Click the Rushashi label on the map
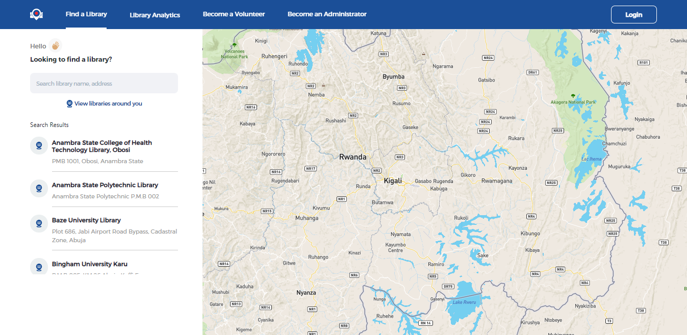The width and height of the screenshot is (687, 335). pos(336,121)
